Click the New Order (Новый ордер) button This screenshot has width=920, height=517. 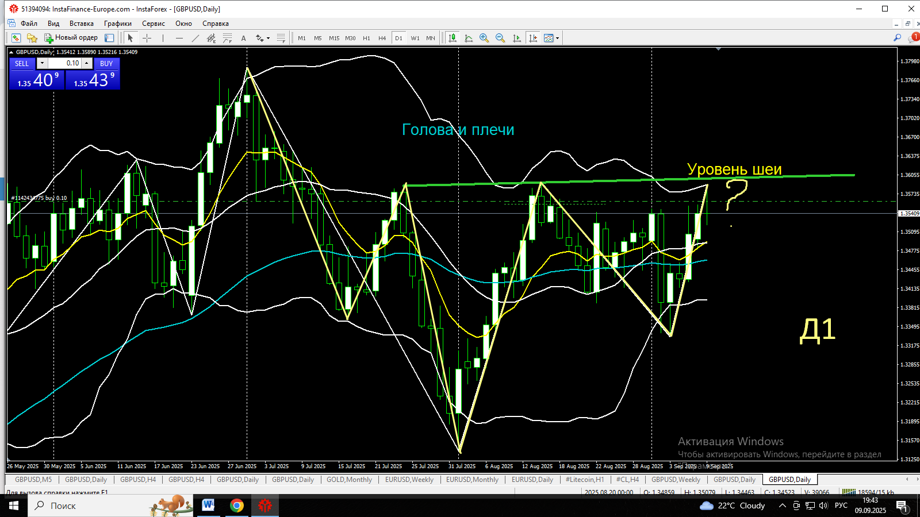(71, 38)
